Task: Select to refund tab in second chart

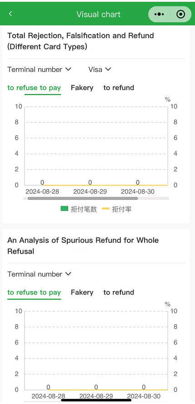Action: click(x=119, y=292)
